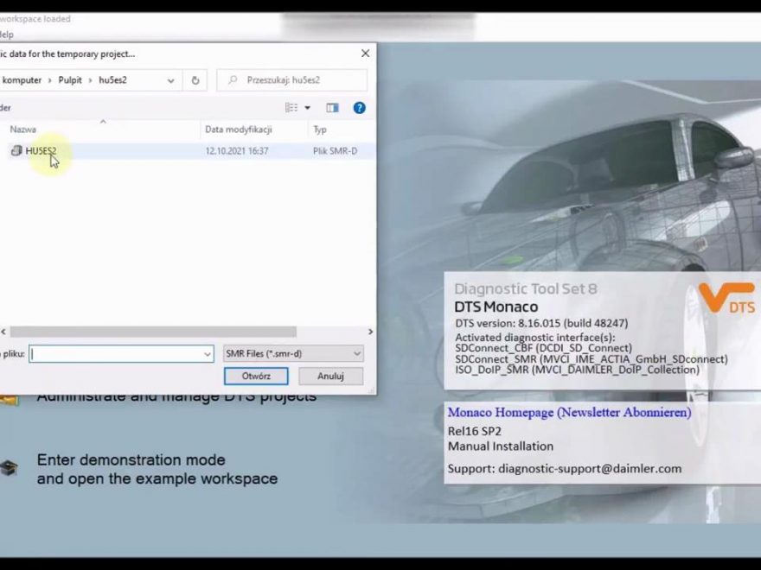Select the HU5ES2 file icon
The width and height of the screenshot is (761, 570).
click(16, 151)
